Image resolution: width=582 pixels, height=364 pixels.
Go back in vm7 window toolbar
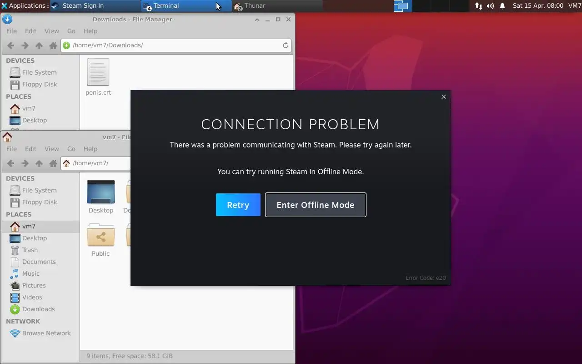[x=11, y=163]
